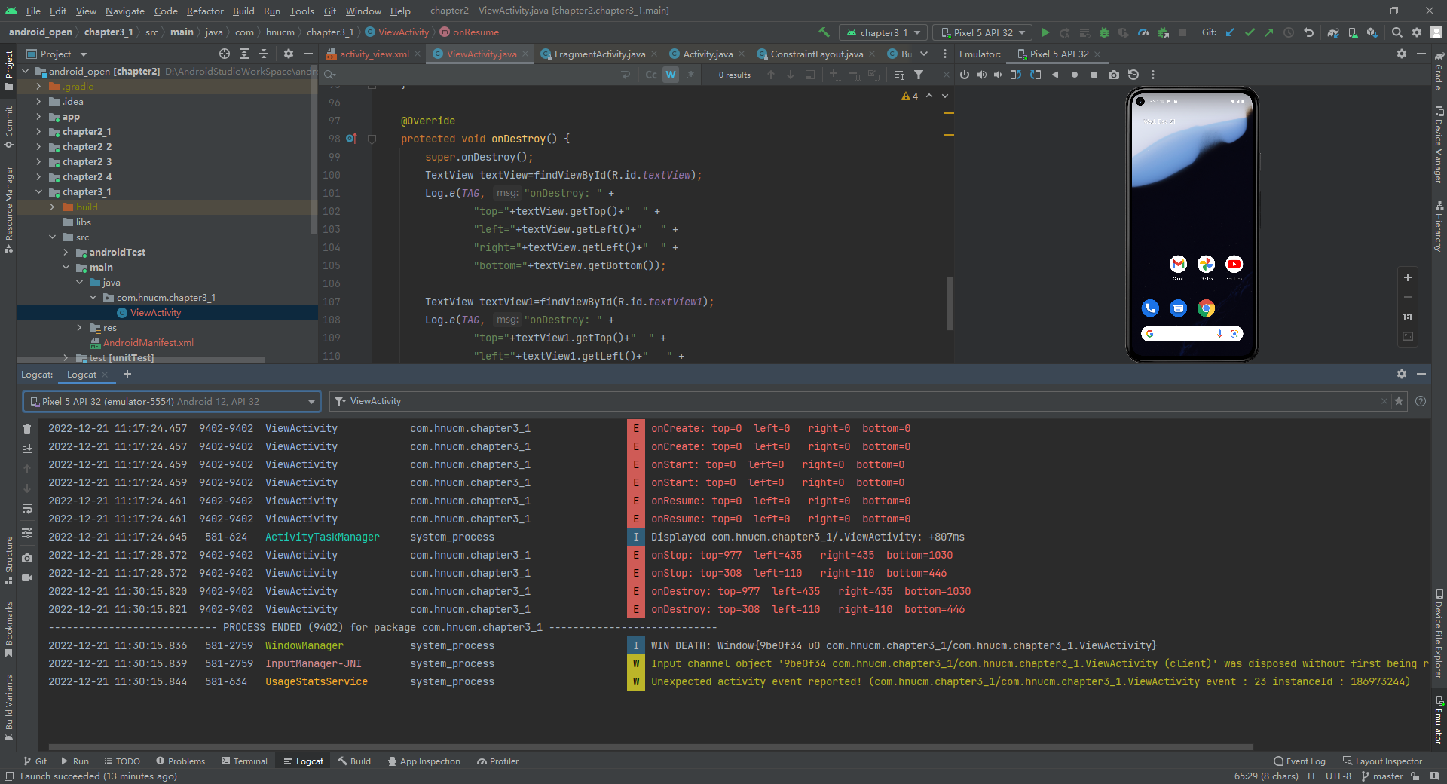Click Git Commit green checkmark
Screen dimensions: 1447x784
pos(1250,32)
